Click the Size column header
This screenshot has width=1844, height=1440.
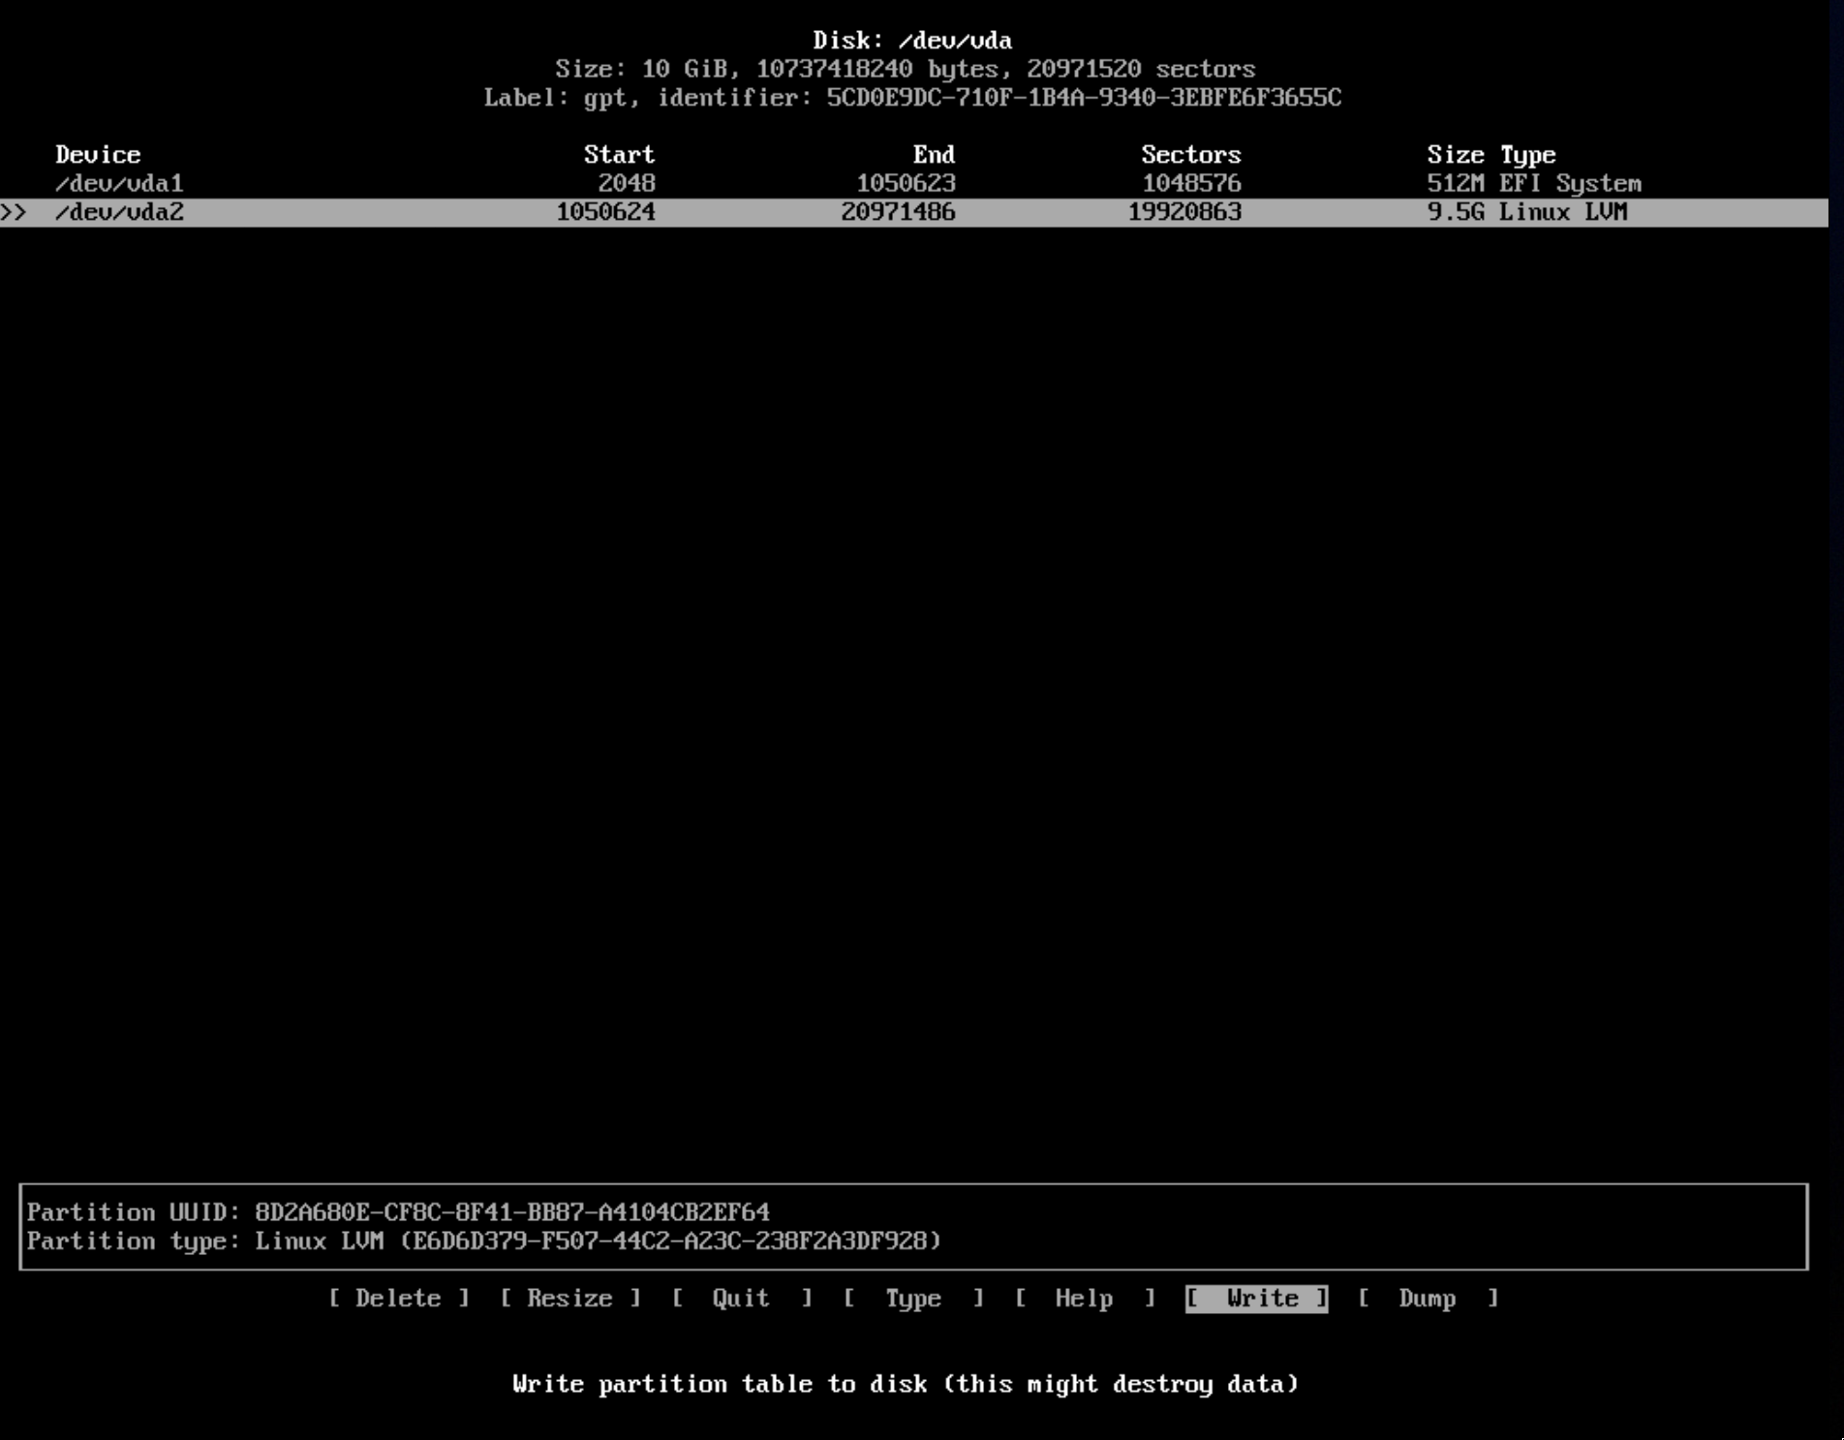(x=1455, y=155)
